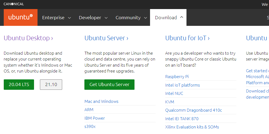
Task: Open Intel IEI TANK 870 link
Action: (182, 119)
